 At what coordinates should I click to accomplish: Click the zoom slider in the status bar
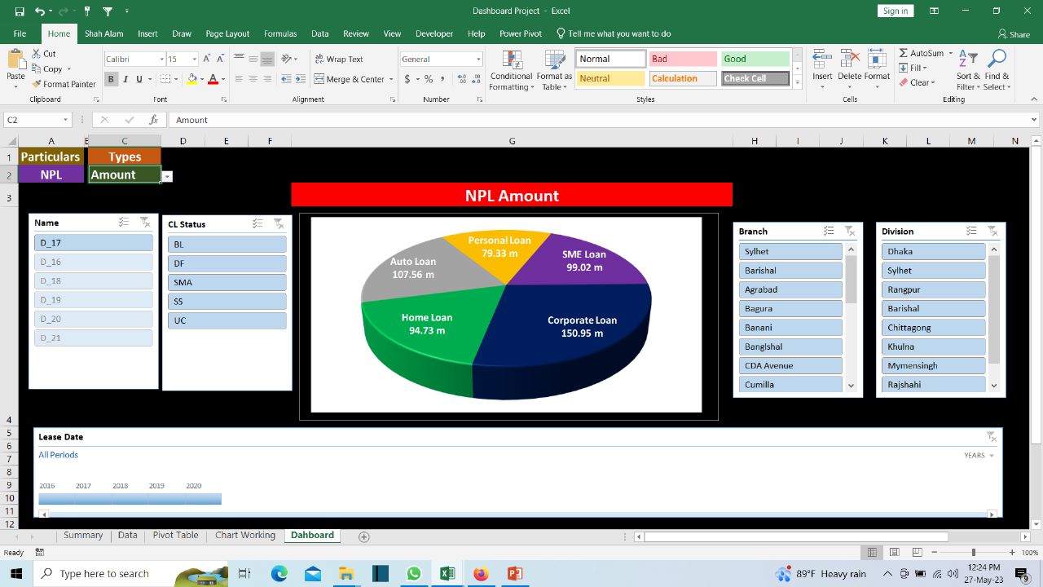(973, 553)
